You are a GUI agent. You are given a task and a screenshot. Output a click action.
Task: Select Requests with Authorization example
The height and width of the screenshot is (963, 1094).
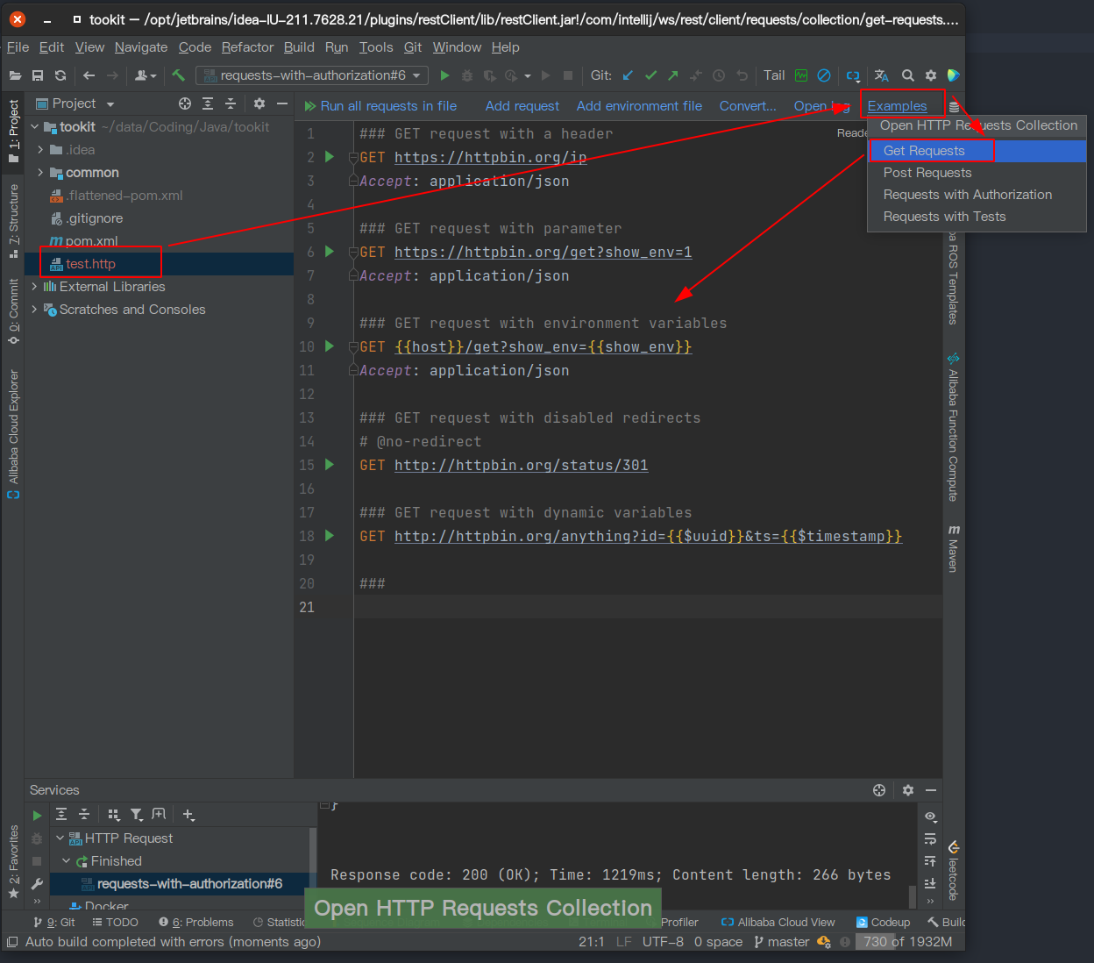click(977, 195)
